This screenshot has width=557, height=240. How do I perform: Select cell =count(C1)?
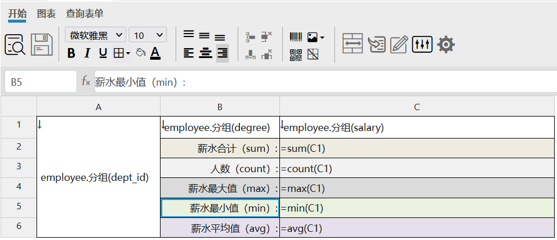point(417,168)
